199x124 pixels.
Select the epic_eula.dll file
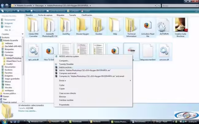[33, 52]
